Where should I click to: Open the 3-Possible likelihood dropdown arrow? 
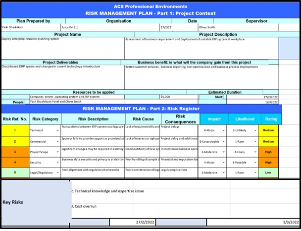tap(255, 163)
